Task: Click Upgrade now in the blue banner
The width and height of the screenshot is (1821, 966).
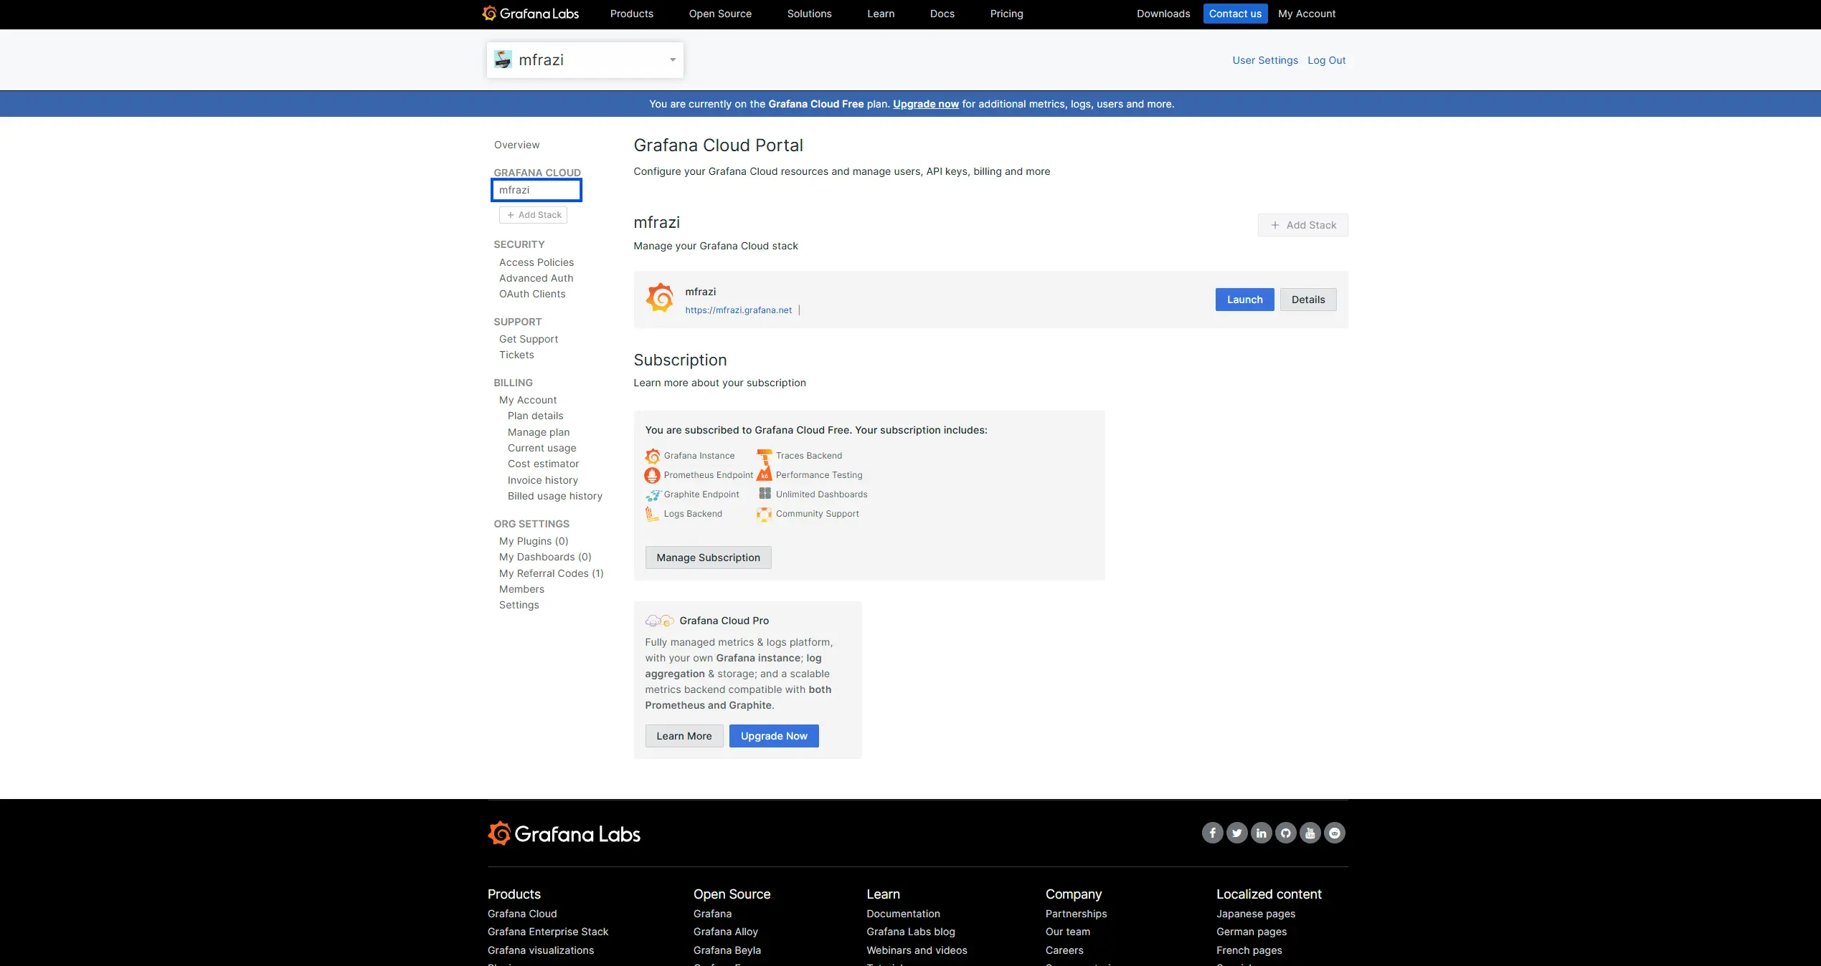Action: pyautogui.click(x=925, y=104)
